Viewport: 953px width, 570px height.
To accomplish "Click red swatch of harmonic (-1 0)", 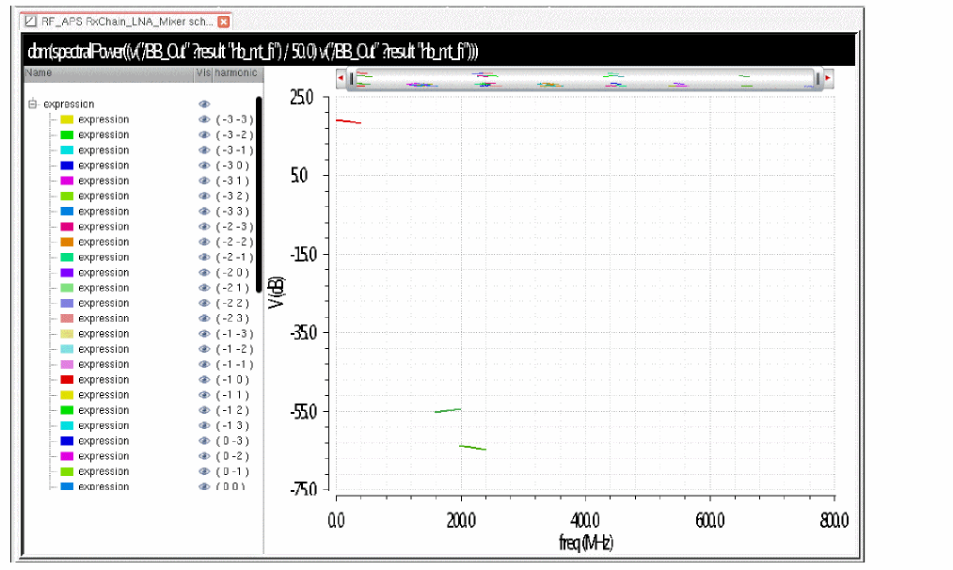I will pos(67,380).
